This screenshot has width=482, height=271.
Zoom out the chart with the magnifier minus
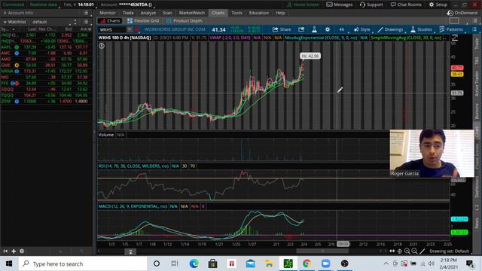[x=415, y=251]
